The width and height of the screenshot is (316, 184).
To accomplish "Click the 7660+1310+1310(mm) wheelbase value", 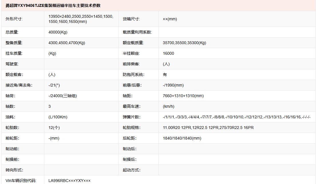I will (x=183, y=96).
